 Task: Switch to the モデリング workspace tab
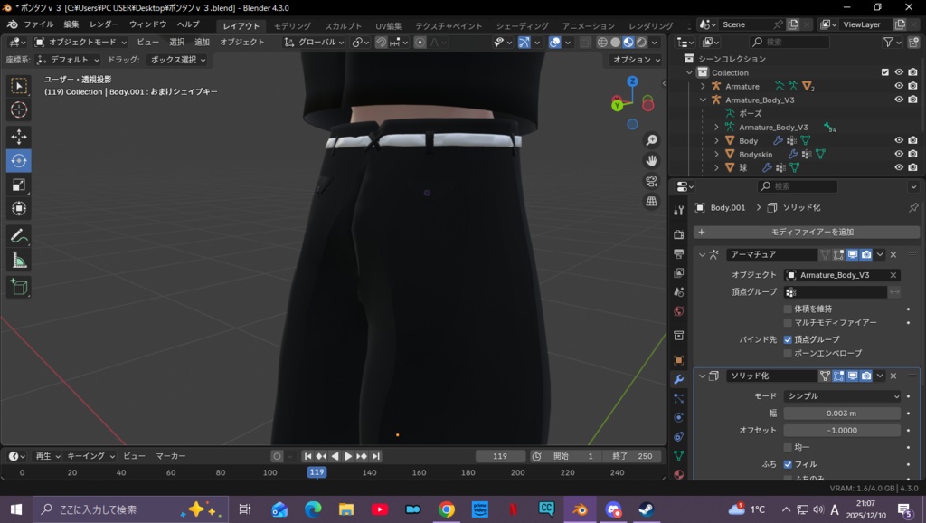(x=292, y=26)
